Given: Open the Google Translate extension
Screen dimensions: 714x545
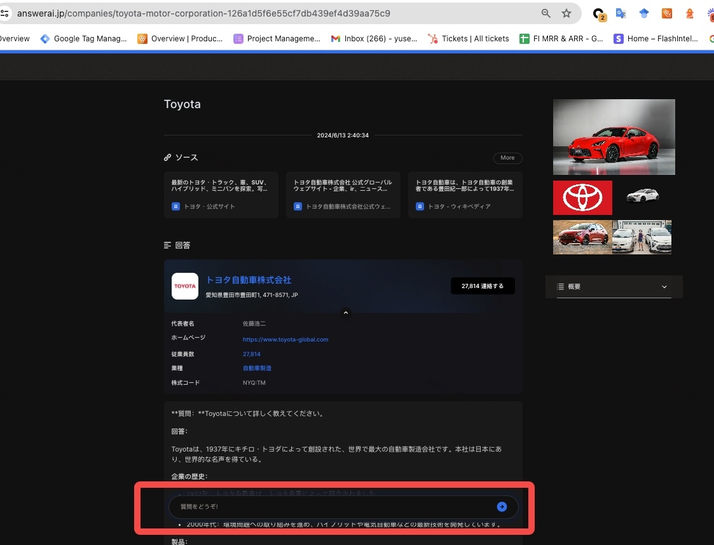Looking at the screenshot, I should pyautogui.click(x=621, y=13).
